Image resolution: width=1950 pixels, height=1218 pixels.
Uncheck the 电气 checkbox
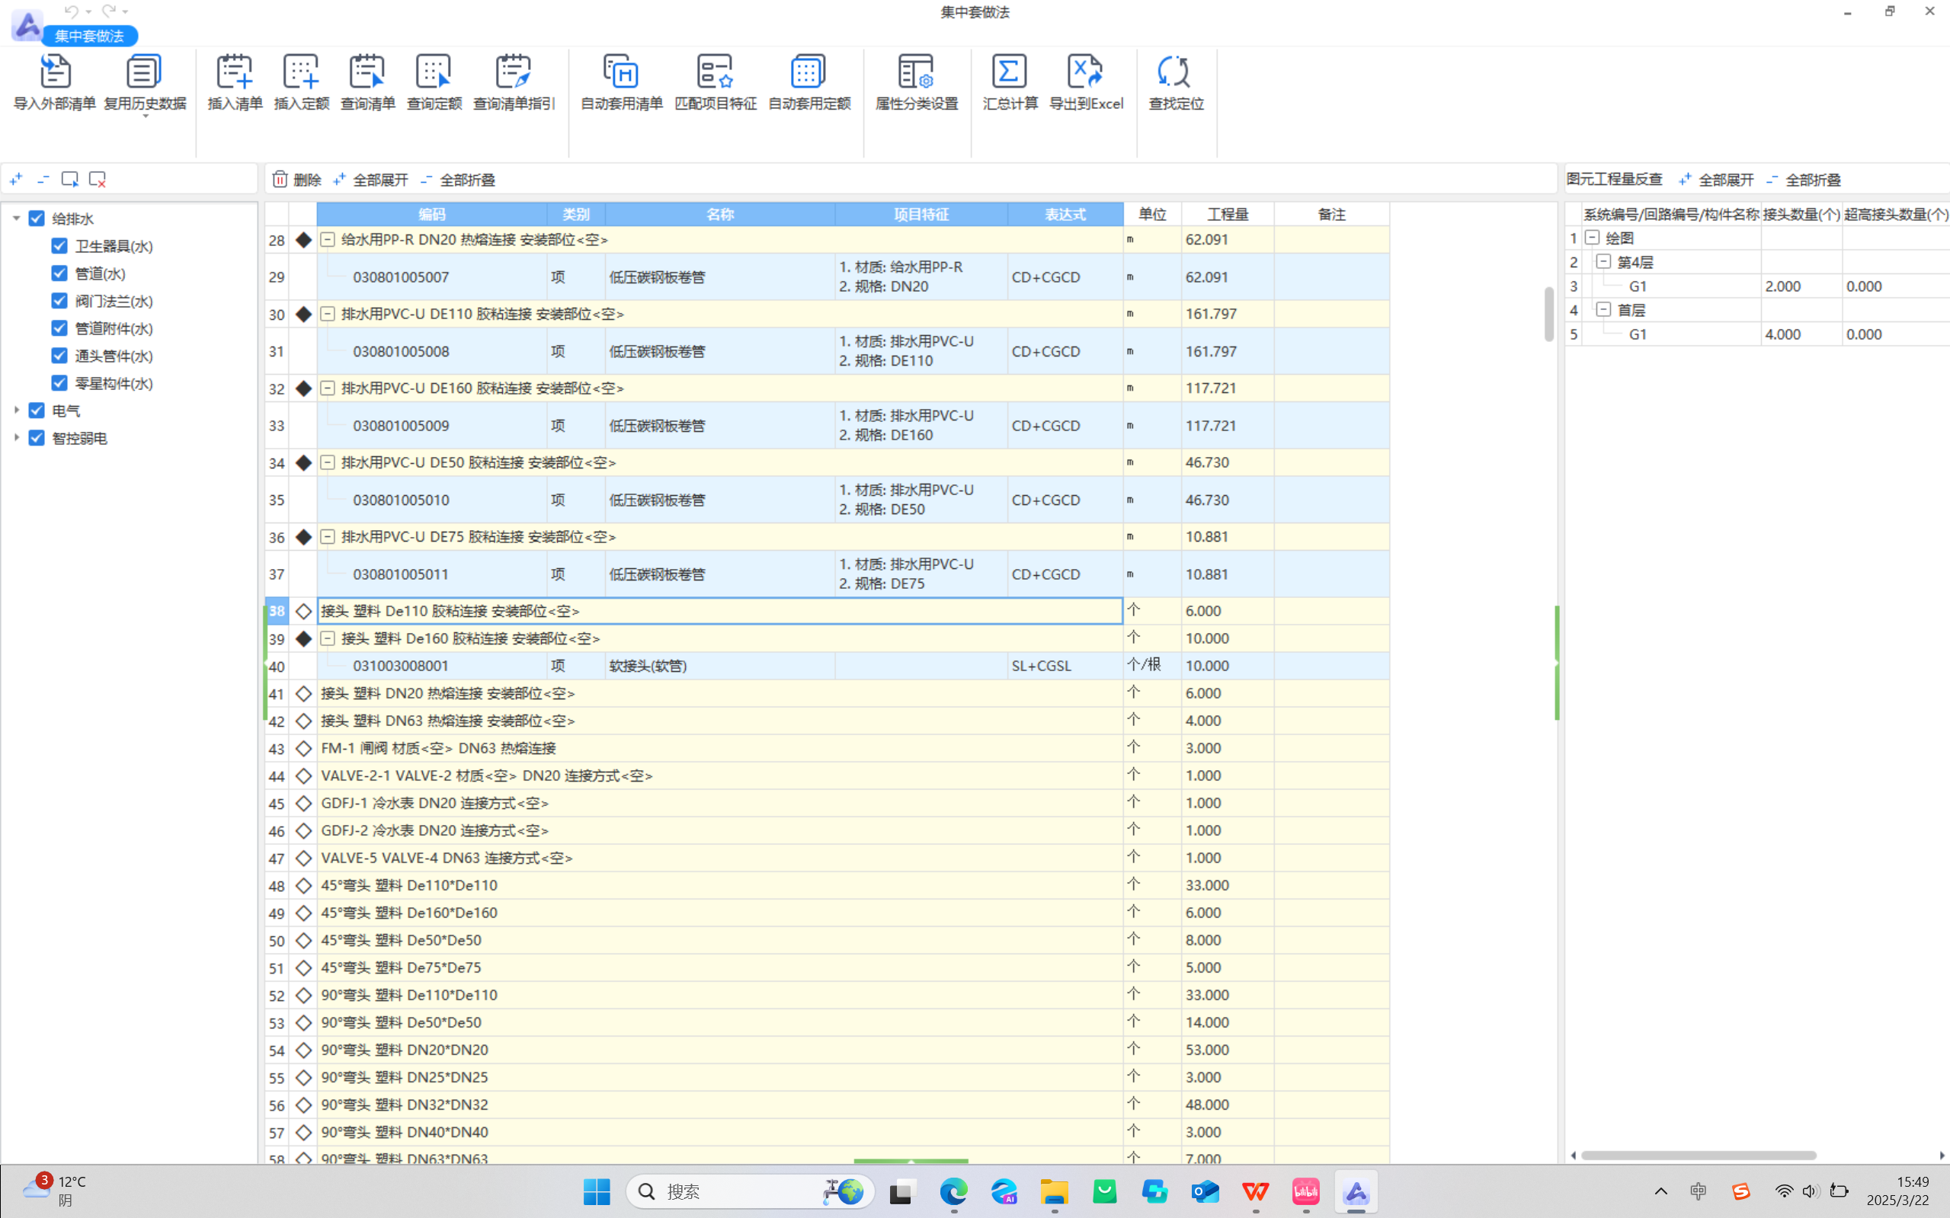click(x=37, y=411)
